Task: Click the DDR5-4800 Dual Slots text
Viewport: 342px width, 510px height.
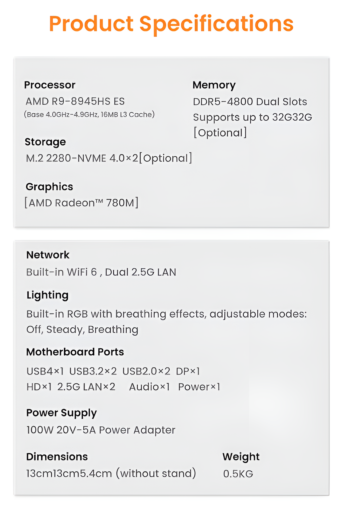Action: tap(250, 102)
